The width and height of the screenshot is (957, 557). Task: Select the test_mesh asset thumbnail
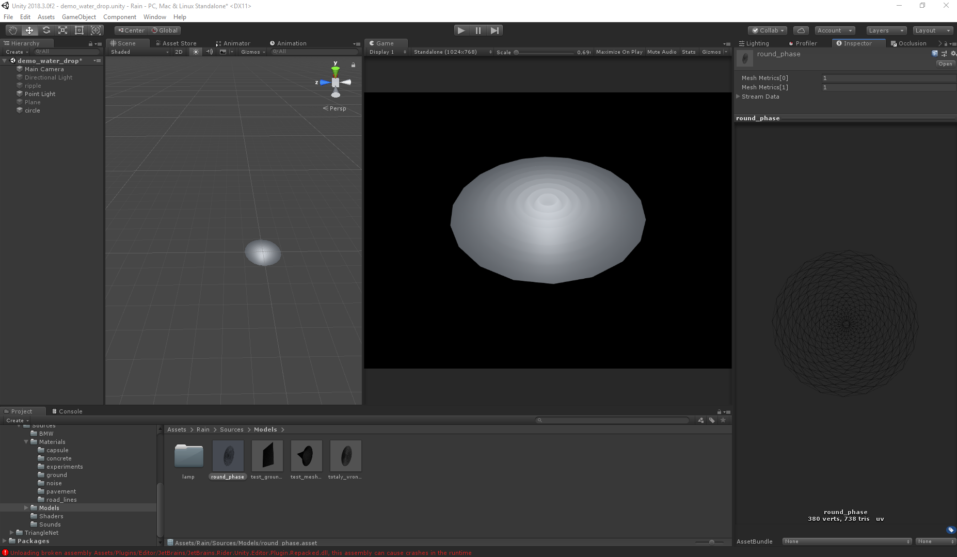306,456
